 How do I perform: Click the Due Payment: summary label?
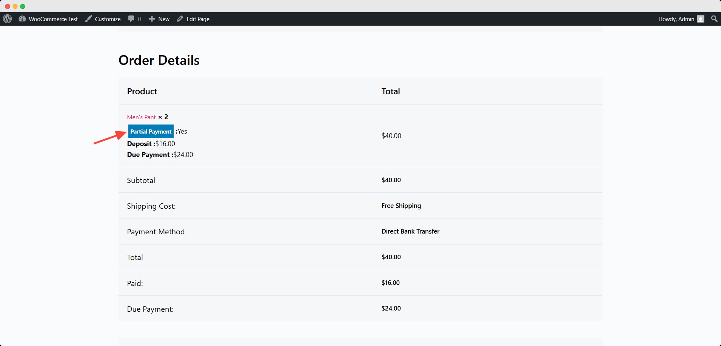(x=150, y=309)
